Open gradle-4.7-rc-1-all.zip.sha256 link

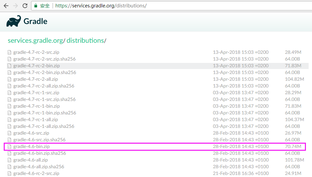tap(44, 127)
